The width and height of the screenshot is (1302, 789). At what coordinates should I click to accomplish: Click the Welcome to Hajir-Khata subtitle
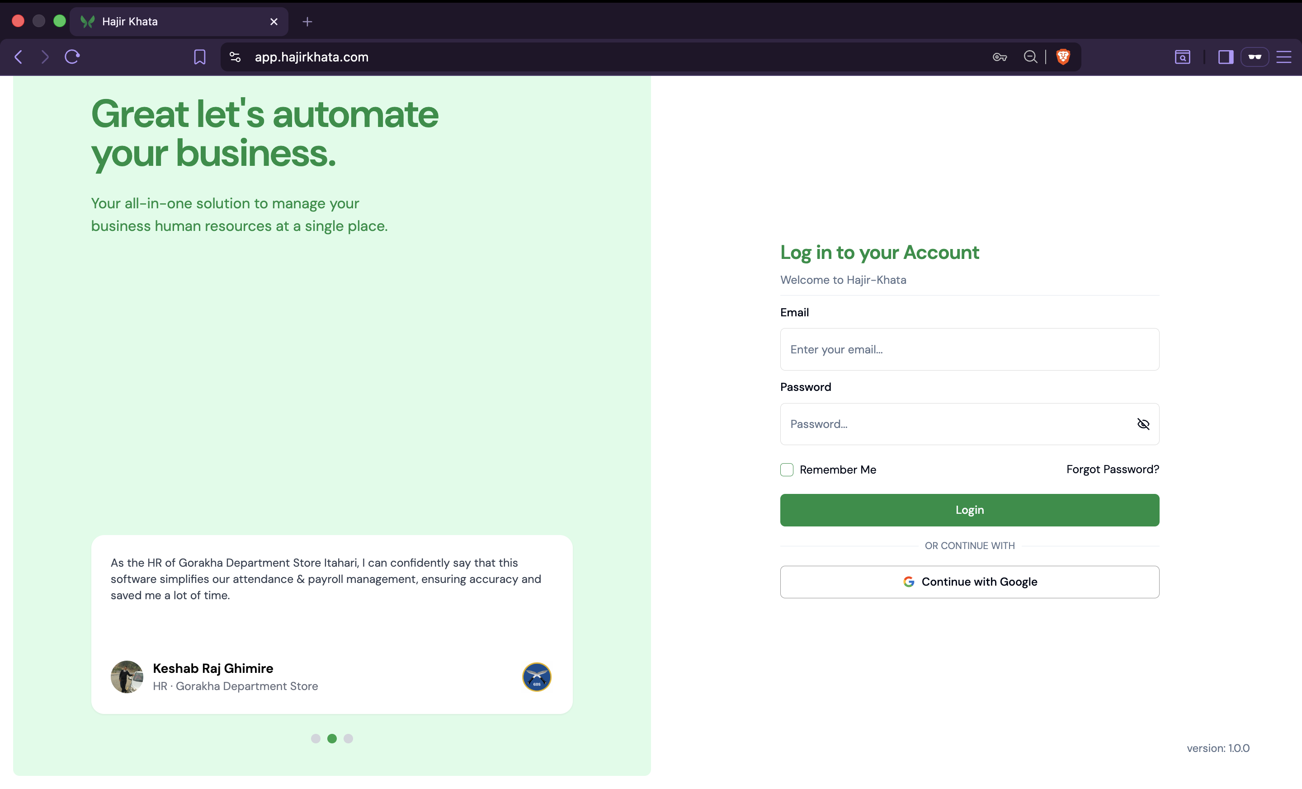(843, 280)
